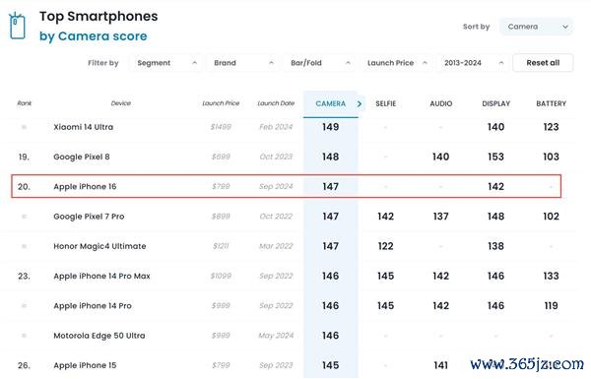Open the Honor Magic4 Ultimate entry
The width and height of the screenshot is (591, 379).
point(99,246)
